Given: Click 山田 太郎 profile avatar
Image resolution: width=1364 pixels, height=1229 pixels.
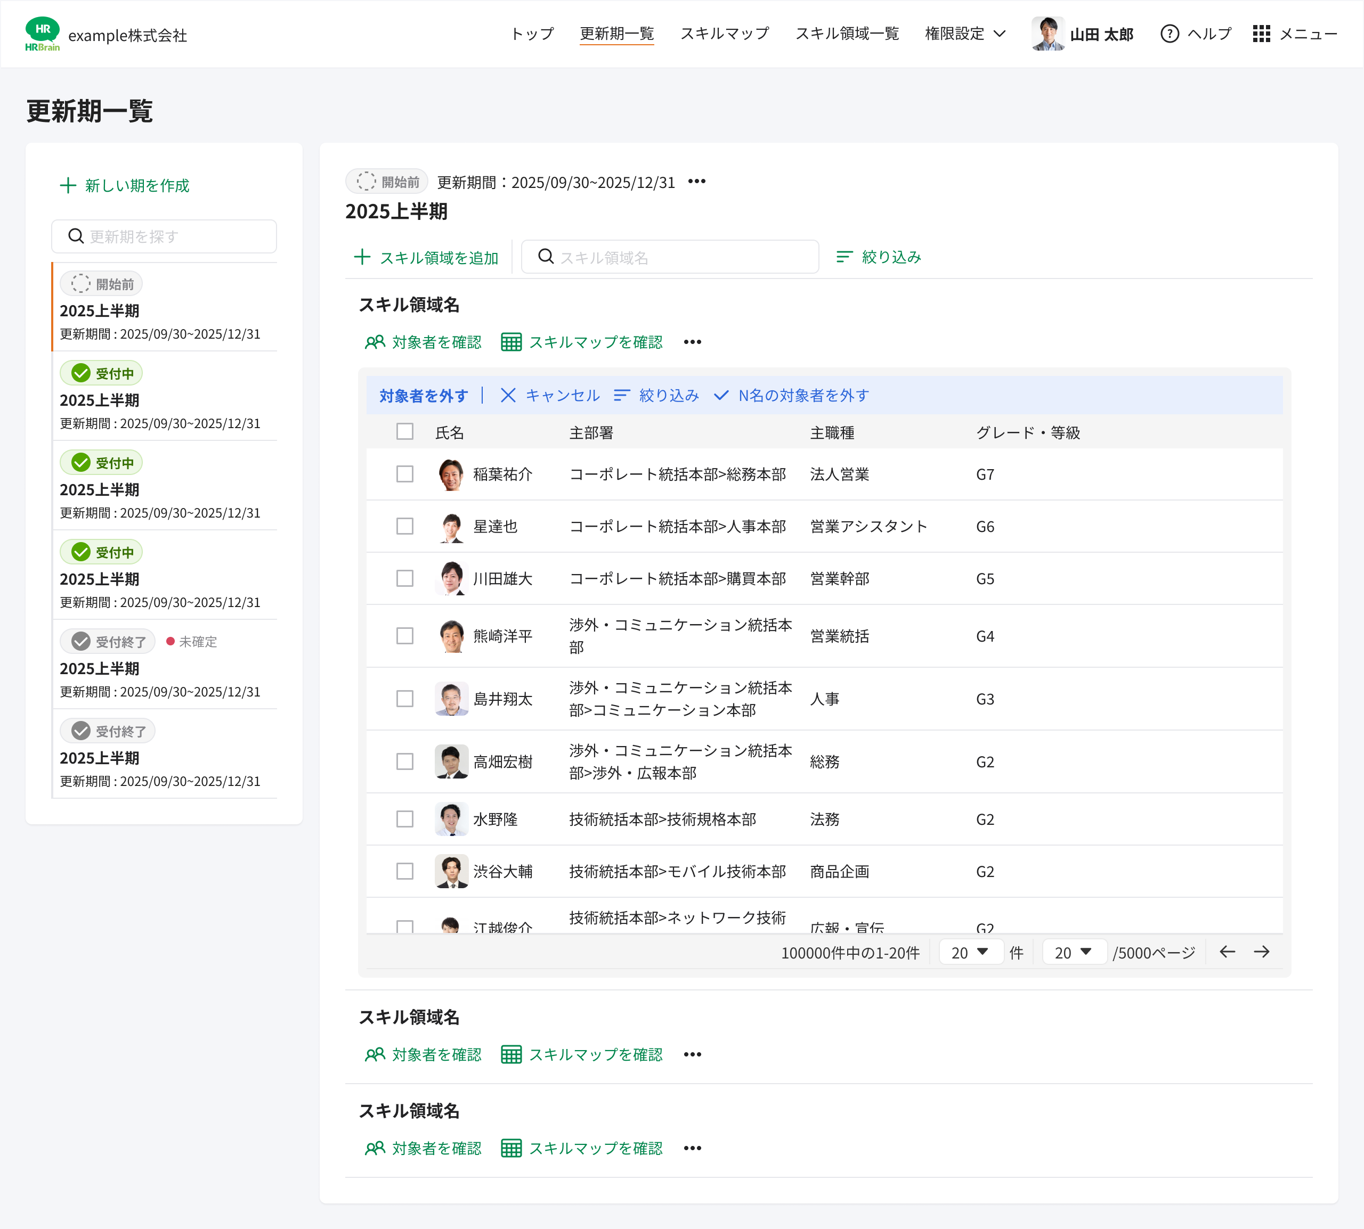Looking at the screenshot, I should (x=1047, y=34).
